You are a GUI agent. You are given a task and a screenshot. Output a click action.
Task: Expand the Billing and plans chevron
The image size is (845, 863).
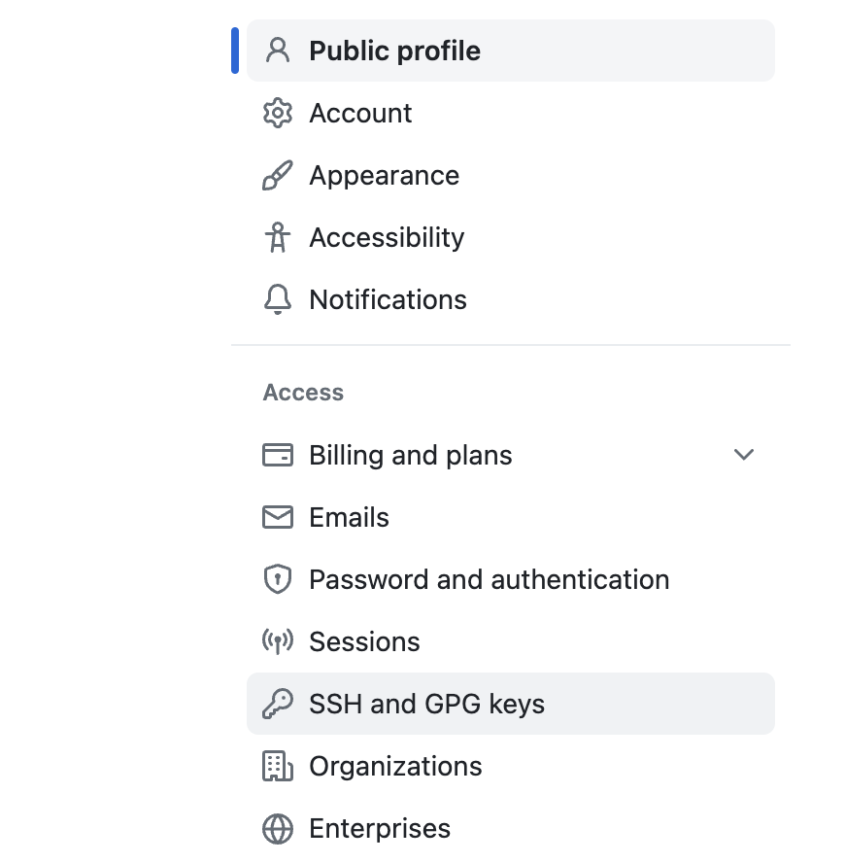point(744,455)
